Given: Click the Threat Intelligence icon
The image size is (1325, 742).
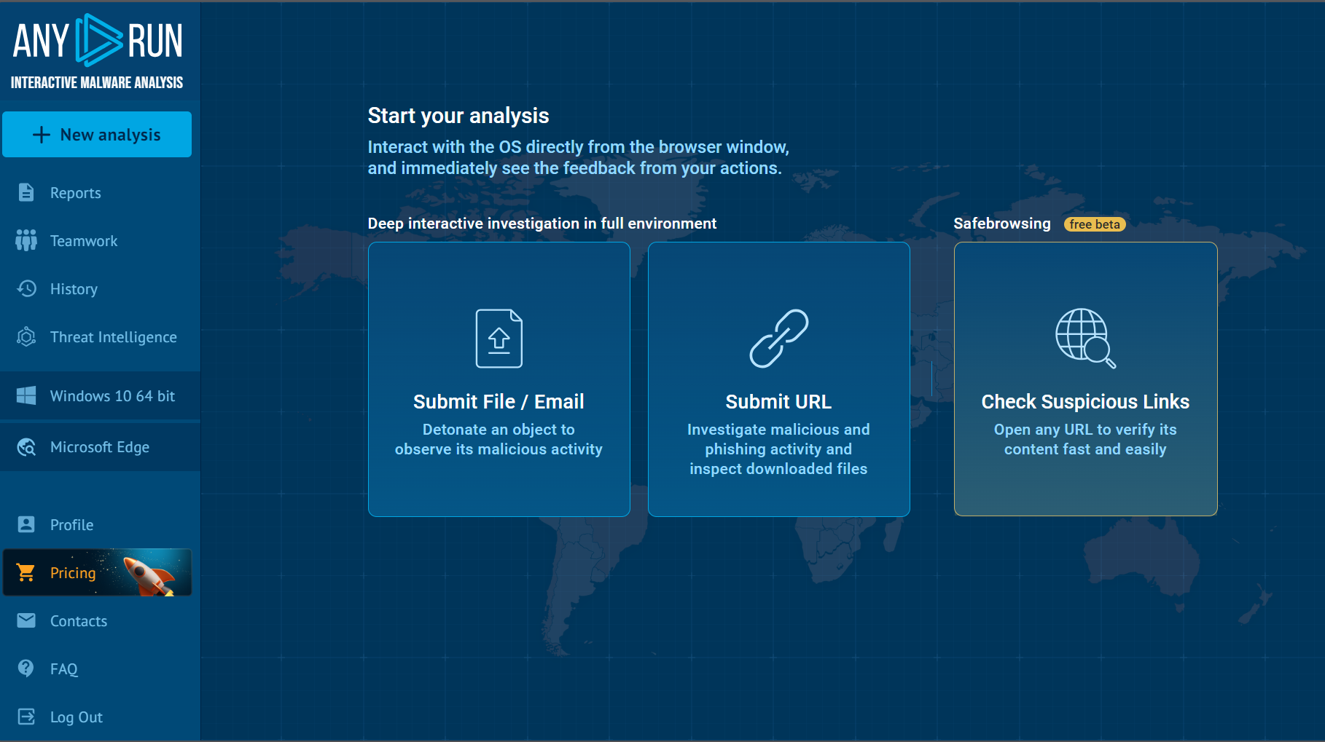Looking at the screenshot, I should point(26,336).
